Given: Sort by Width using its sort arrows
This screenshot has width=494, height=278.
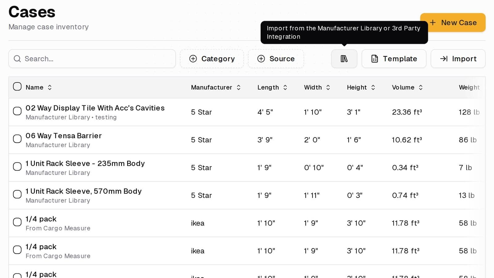Looking at the screenshot, I should pos(328,87).
